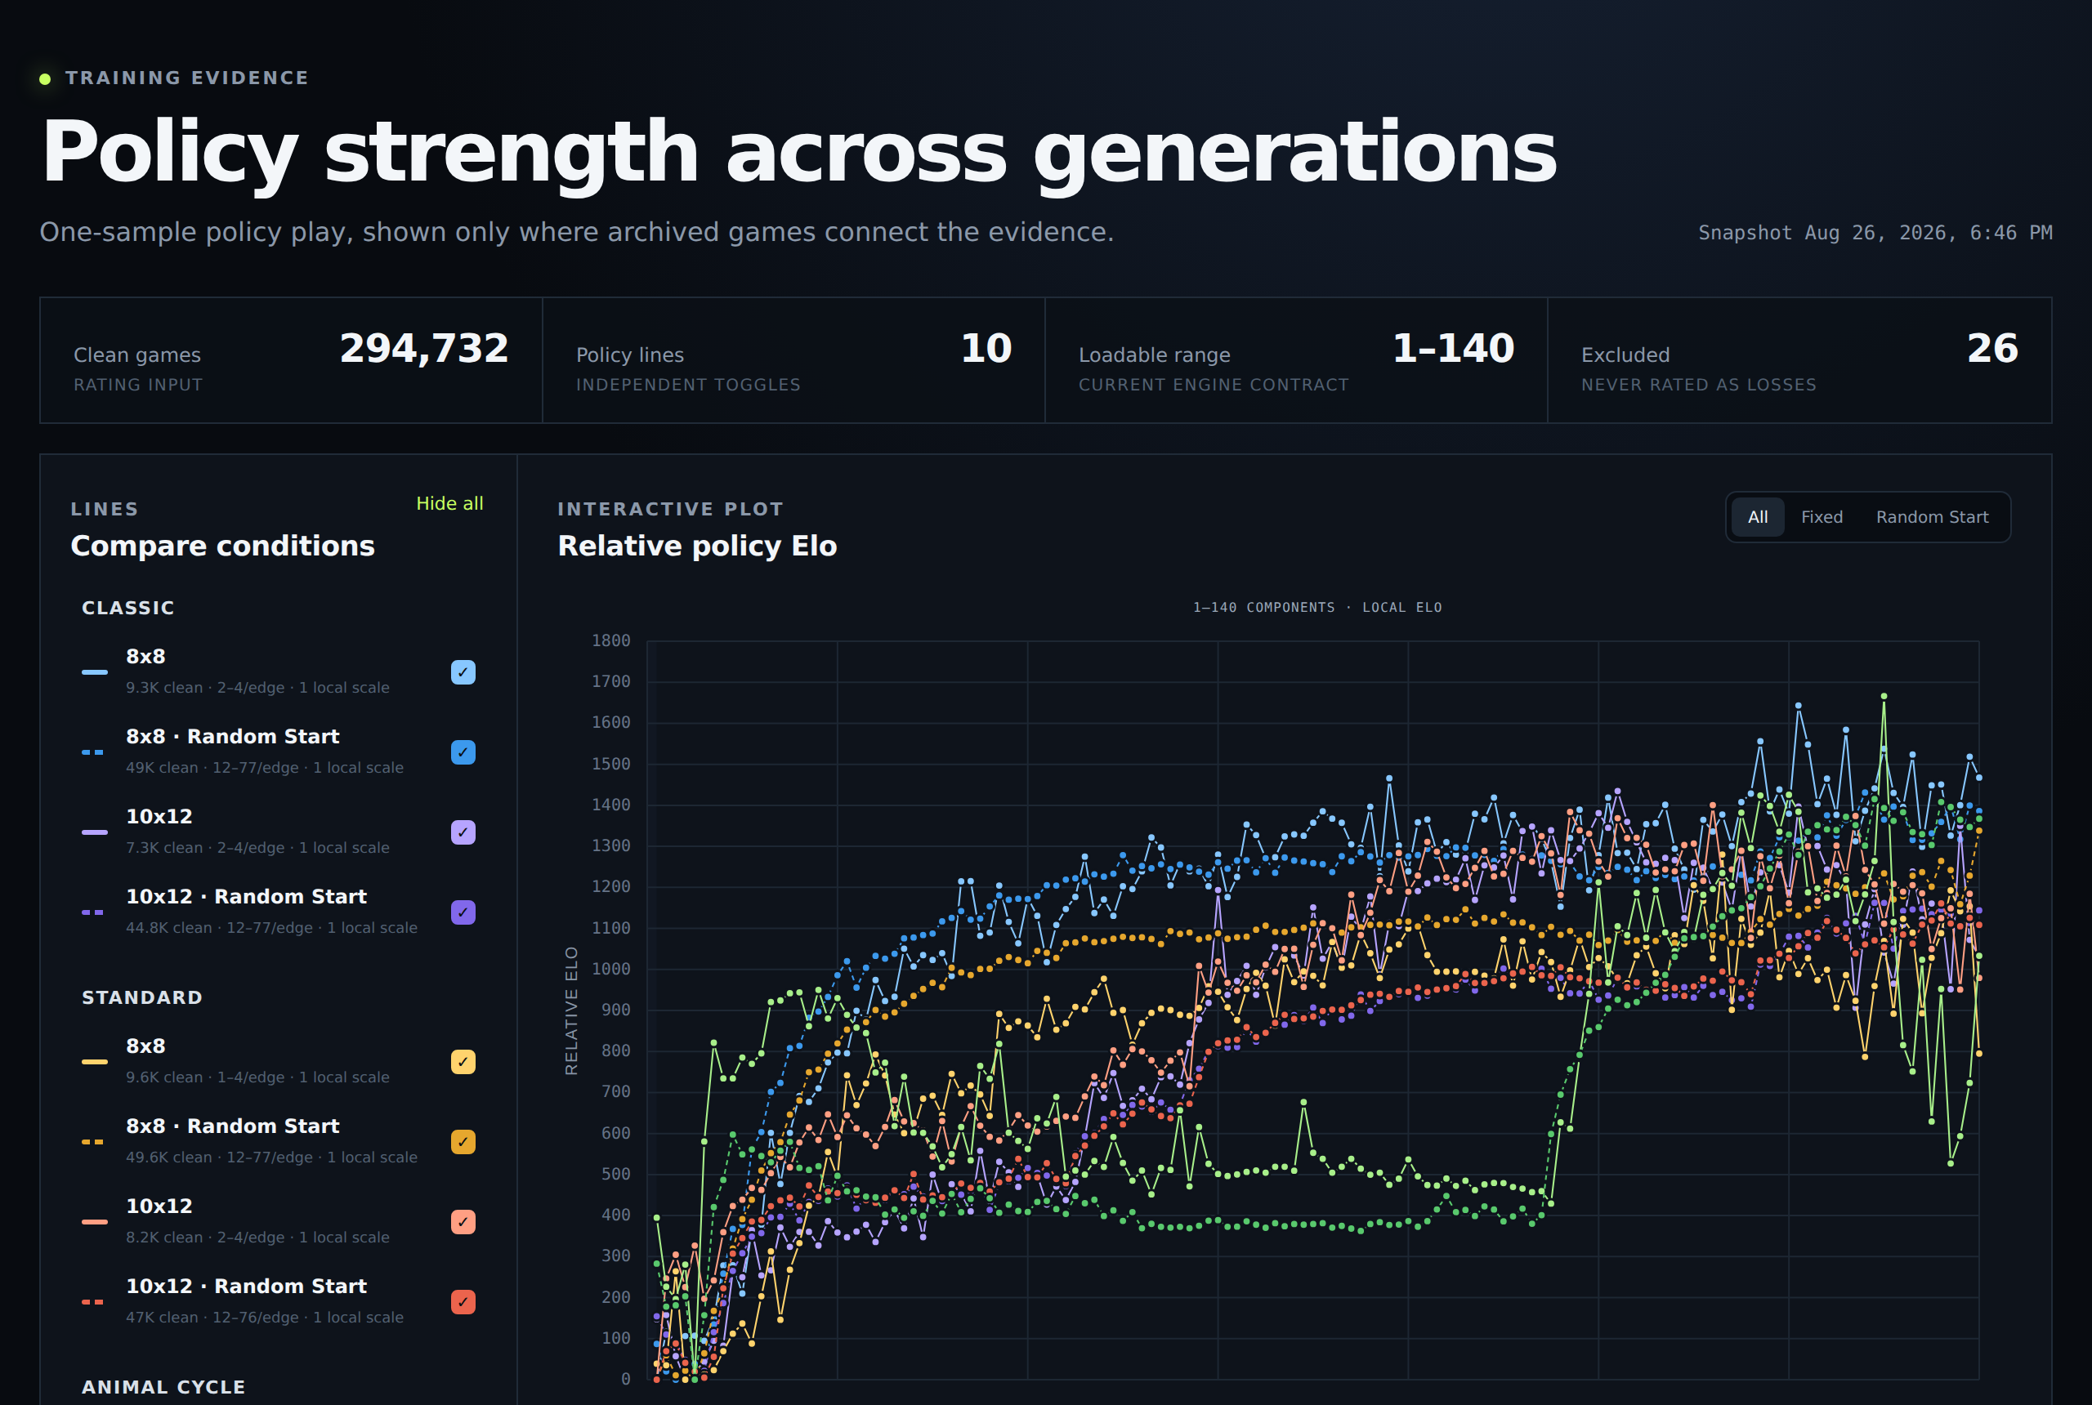Screen dimensions: 2092x1405
Task: Click the 'NEVER RATED AS LOSSES' caption
Action: 1698,385
